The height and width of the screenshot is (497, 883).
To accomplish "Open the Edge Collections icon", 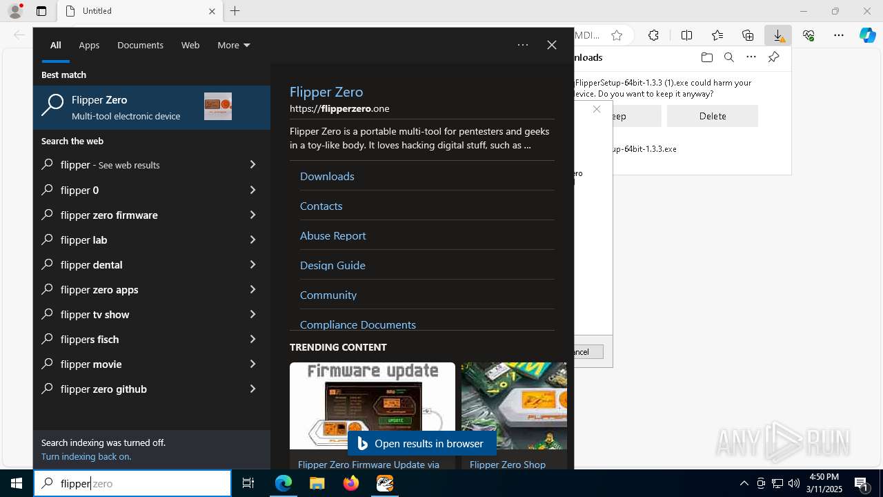I will pyautogui.click(x=748, y=35).
